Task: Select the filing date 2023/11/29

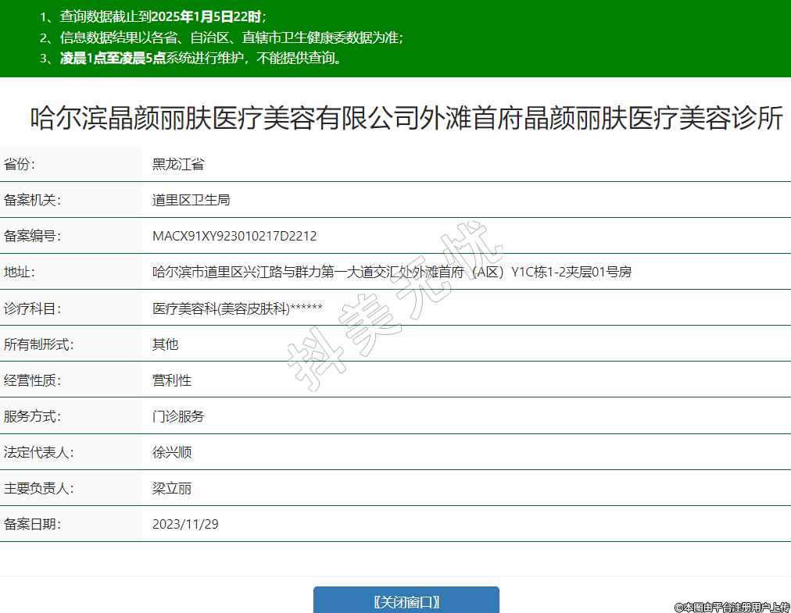Action: pyautogui.click(x=185, y=524)
